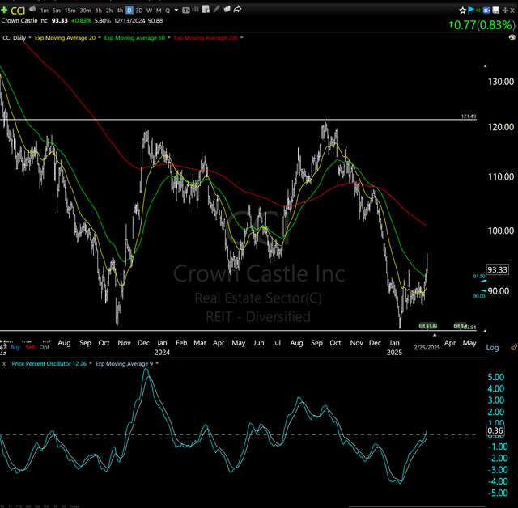The image size is (518, 508).
Task: Select the 30m time frame
Action: [85, 11]
